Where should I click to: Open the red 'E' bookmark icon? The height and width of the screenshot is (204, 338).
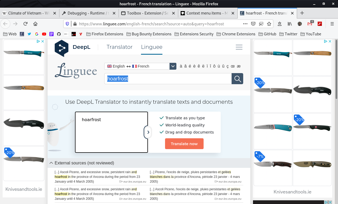(81, 34)
